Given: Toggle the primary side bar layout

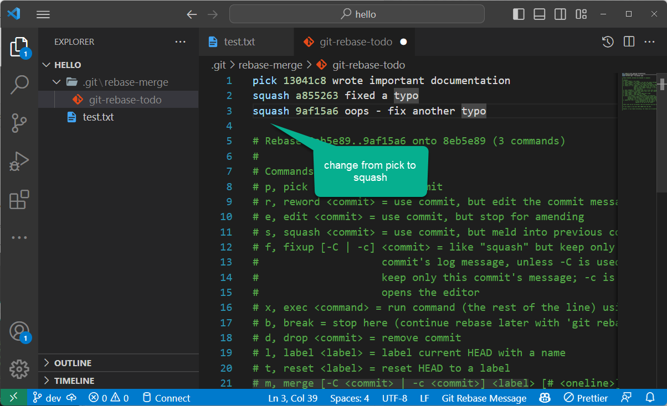Looking at the screenshot, I should coord(519,14).
